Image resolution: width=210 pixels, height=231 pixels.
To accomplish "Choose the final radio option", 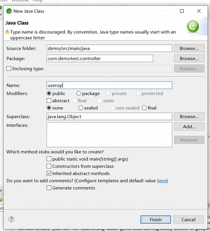I will click(x=144, y=108).
